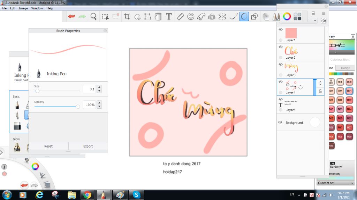Viewport: 357px width, 200px height.
Task: Click the Opacity slider handle
Action: (78, 107)
